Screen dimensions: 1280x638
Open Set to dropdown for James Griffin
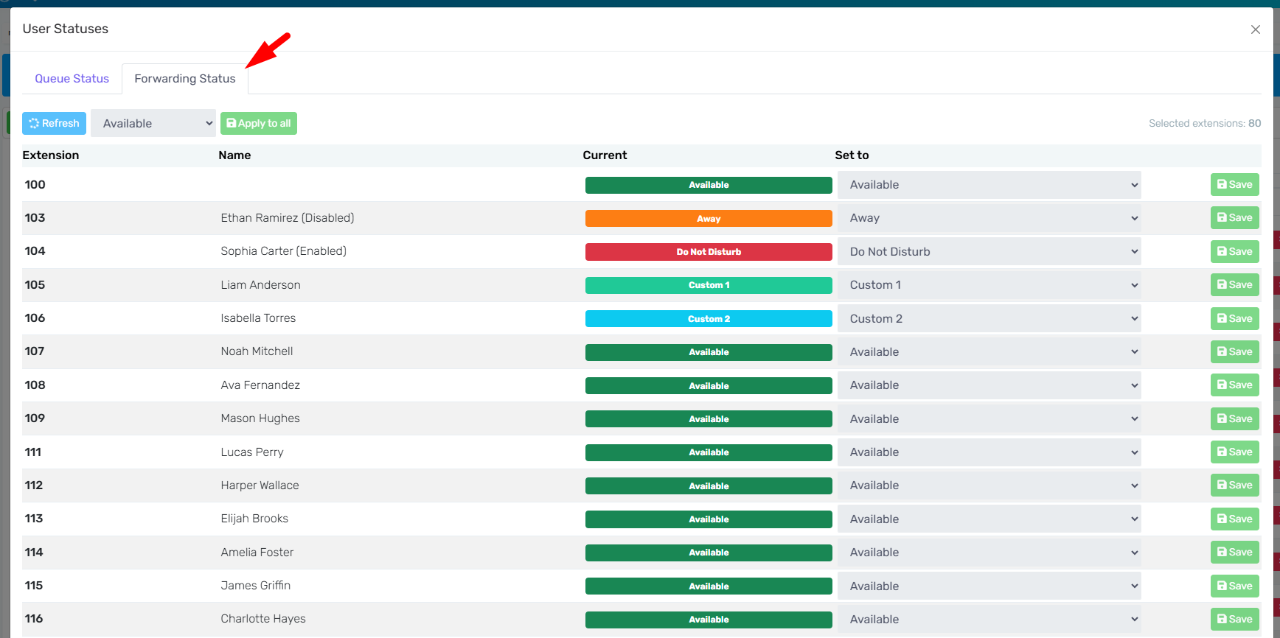pos(988,586)
